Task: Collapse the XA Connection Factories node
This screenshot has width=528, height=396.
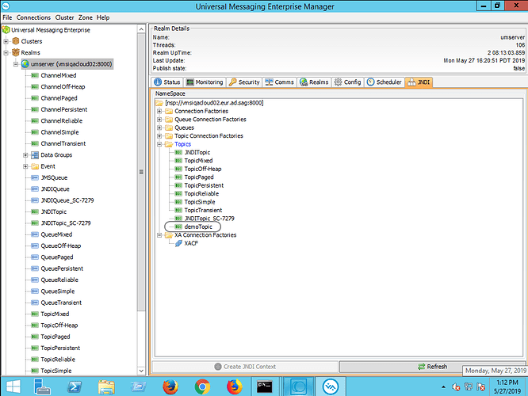Action: (x=159, y=235)
